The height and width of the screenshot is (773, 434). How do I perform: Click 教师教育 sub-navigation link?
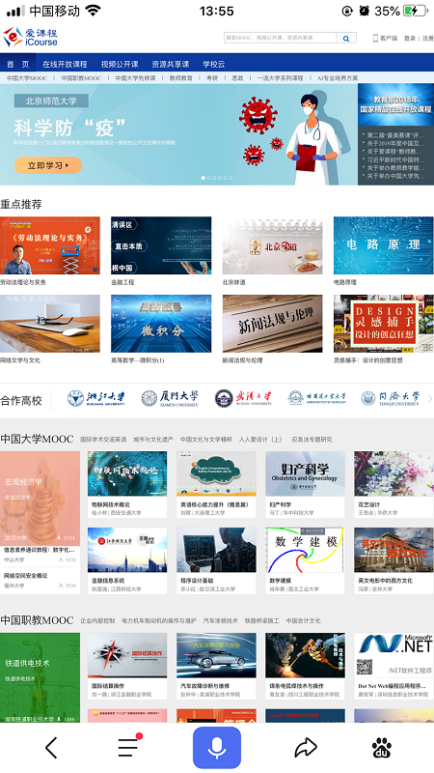tap(181, 78)
